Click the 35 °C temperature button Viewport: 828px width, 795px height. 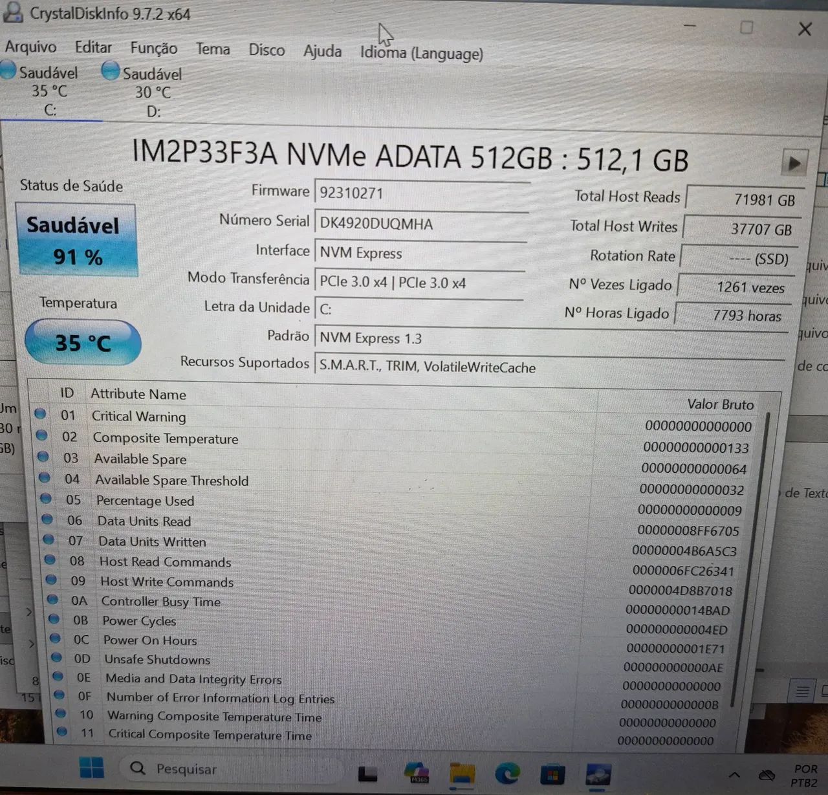83,342
